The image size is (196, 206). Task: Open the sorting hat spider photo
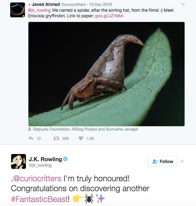106,74
